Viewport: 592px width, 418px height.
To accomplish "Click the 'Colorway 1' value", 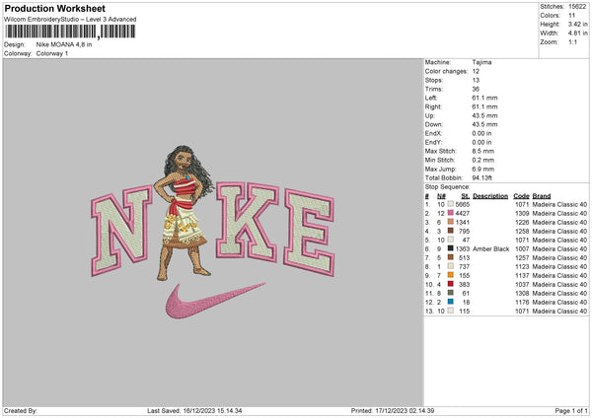I will coord(52,53).
